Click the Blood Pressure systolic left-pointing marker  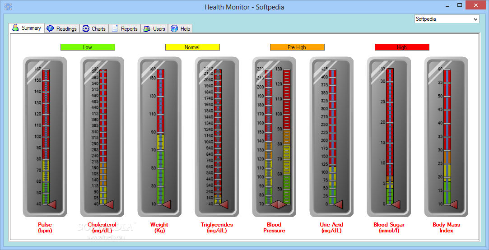point(274,204)
